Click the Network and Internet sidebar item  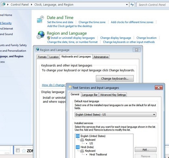[x=7, y=29]
